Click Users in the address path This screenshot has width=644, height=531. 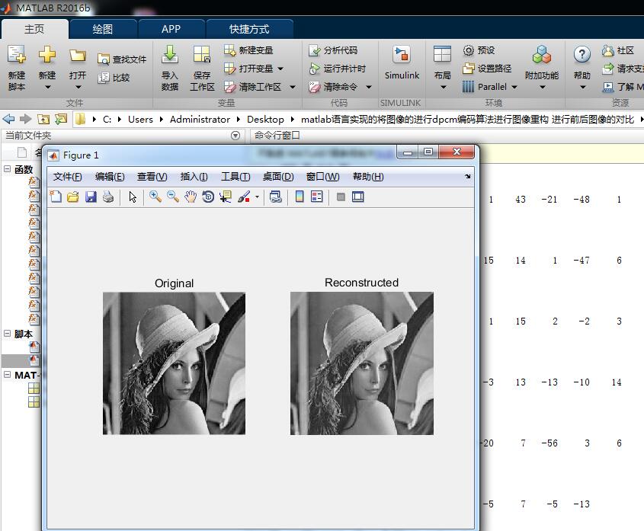pyautogui.click(x=140, y=120)
